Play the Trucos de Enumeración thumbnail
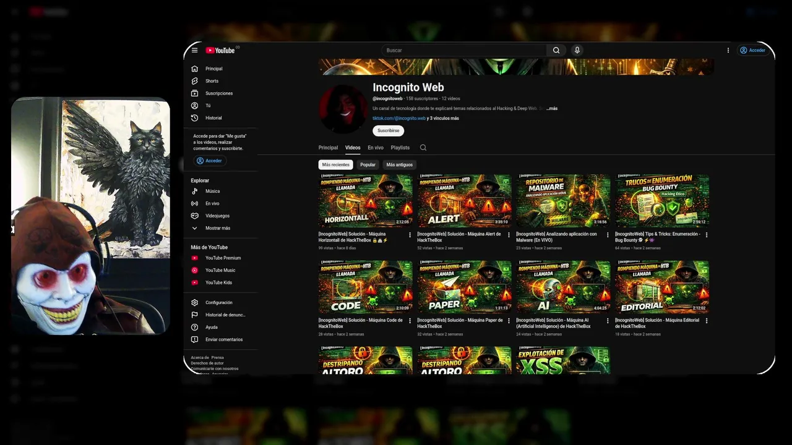The height and width of the screenshot is (445, 792). click(x=662, y=201)
